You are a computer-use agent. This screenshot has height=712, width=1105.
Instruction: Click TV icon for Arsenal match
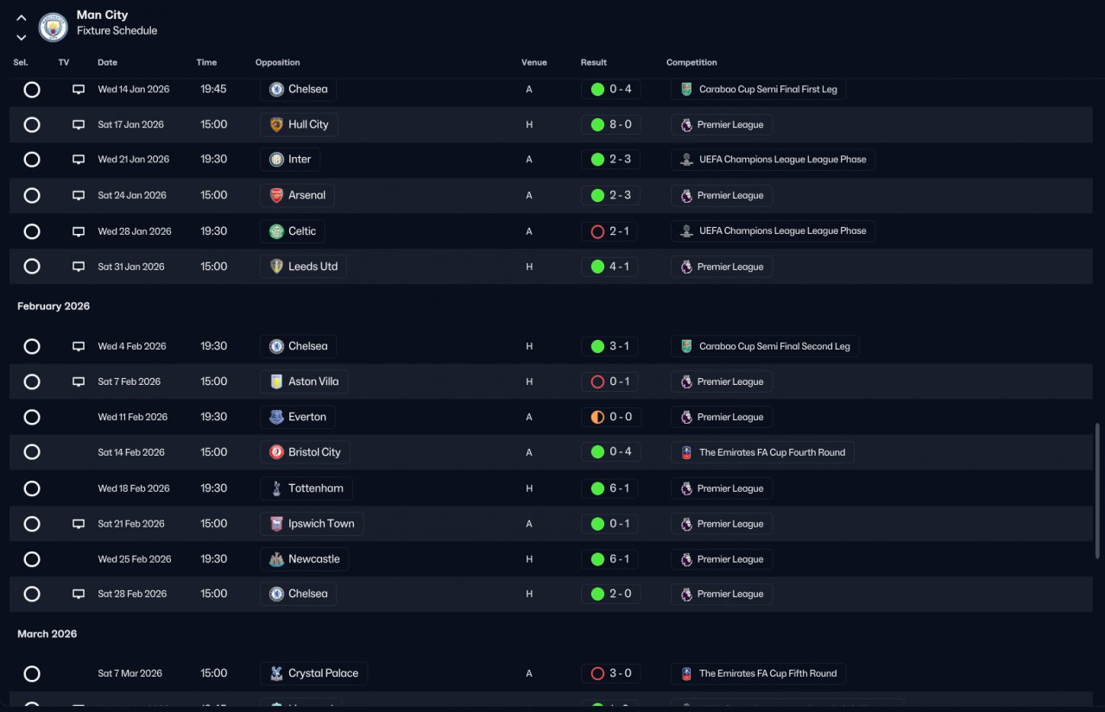[79, 195]
